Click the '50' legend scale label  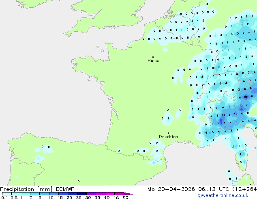coord(126,197)
